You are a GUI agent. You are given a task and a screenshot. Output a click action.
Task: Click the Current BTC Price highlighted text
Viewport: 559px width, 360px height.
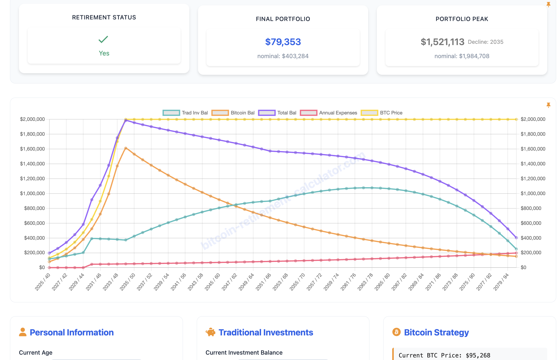tap(444, 355)
